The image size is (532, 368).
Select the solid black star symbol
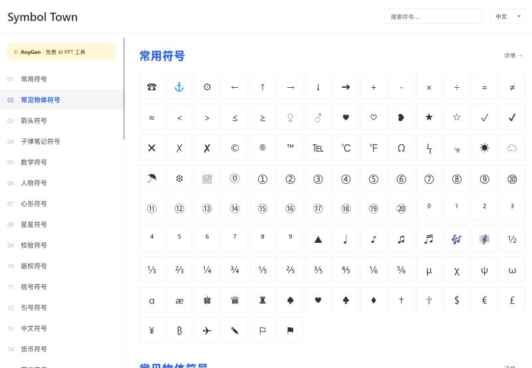click(429, 118)
